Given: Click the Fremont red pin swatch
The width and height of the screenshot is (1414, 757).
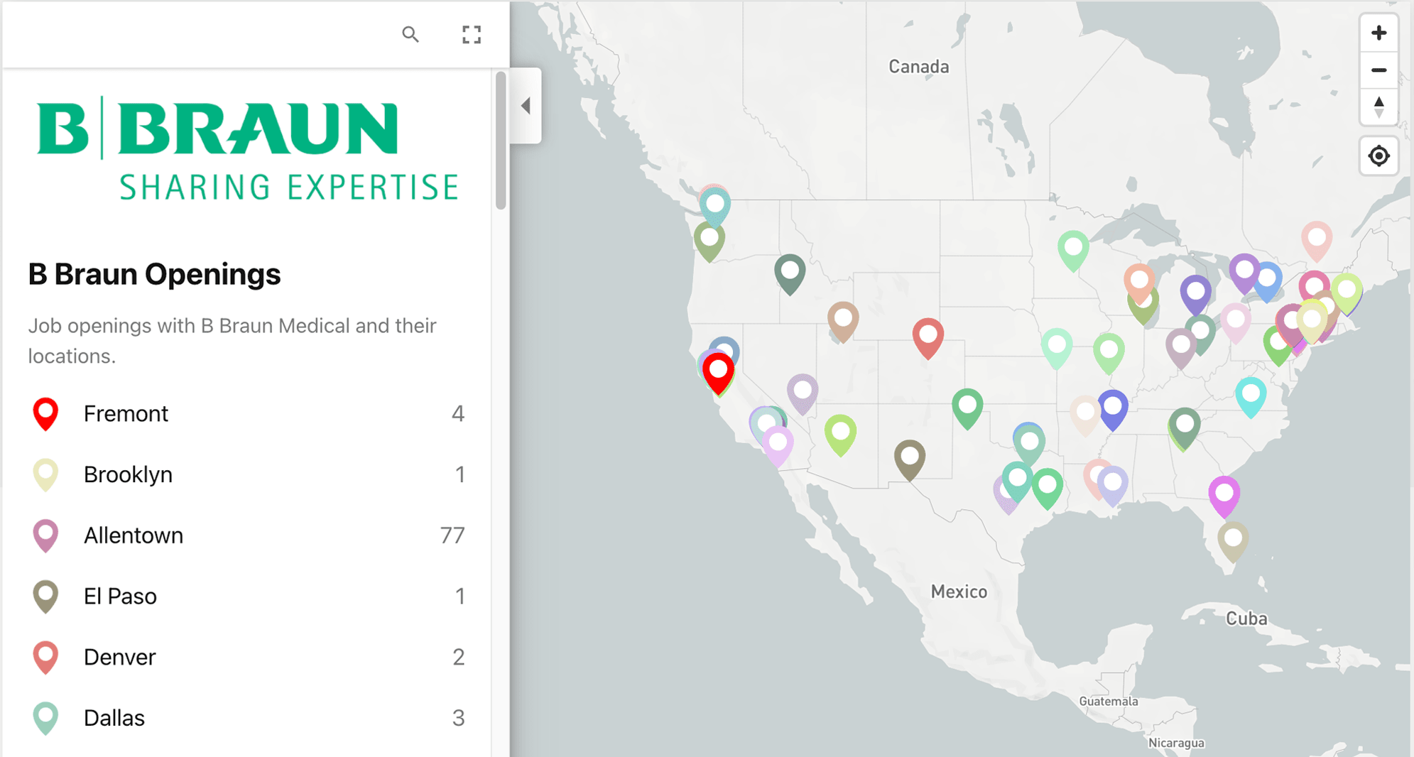Looking at the screenshot, I should point(45,413).
